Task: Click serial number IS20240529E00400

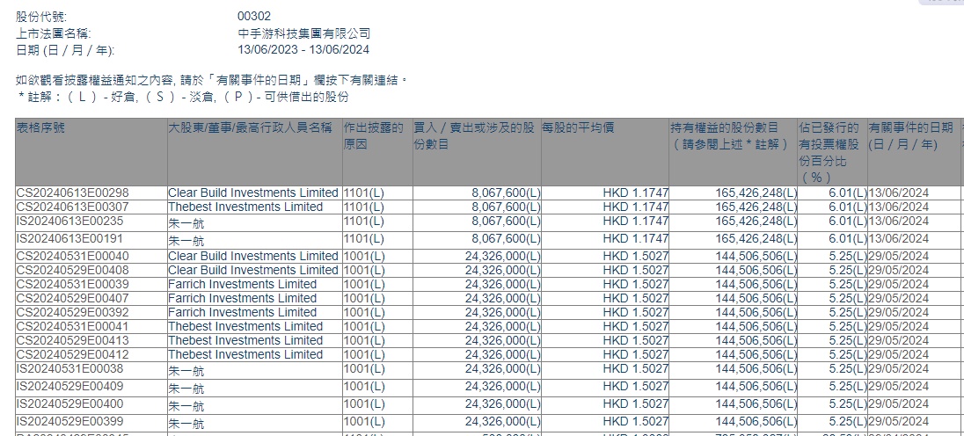Action: (x=69, y=404)
